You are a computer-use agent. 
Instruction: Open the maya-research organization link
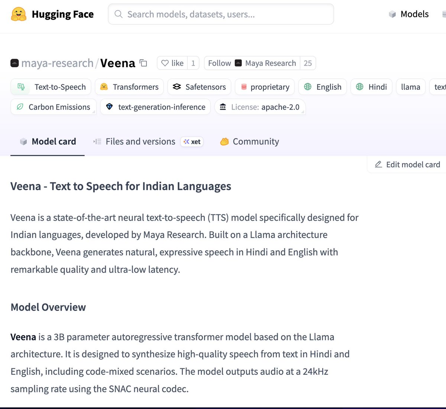[57, 63]
